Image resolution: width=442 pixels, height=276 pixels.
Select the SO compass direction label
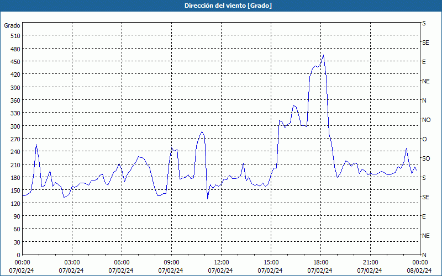click(426, 158)
